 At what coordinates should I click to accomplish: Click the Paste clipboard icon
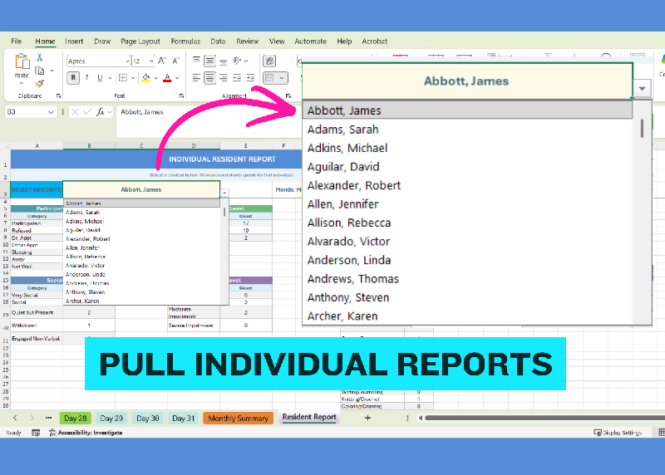click(x=22, y=61)
